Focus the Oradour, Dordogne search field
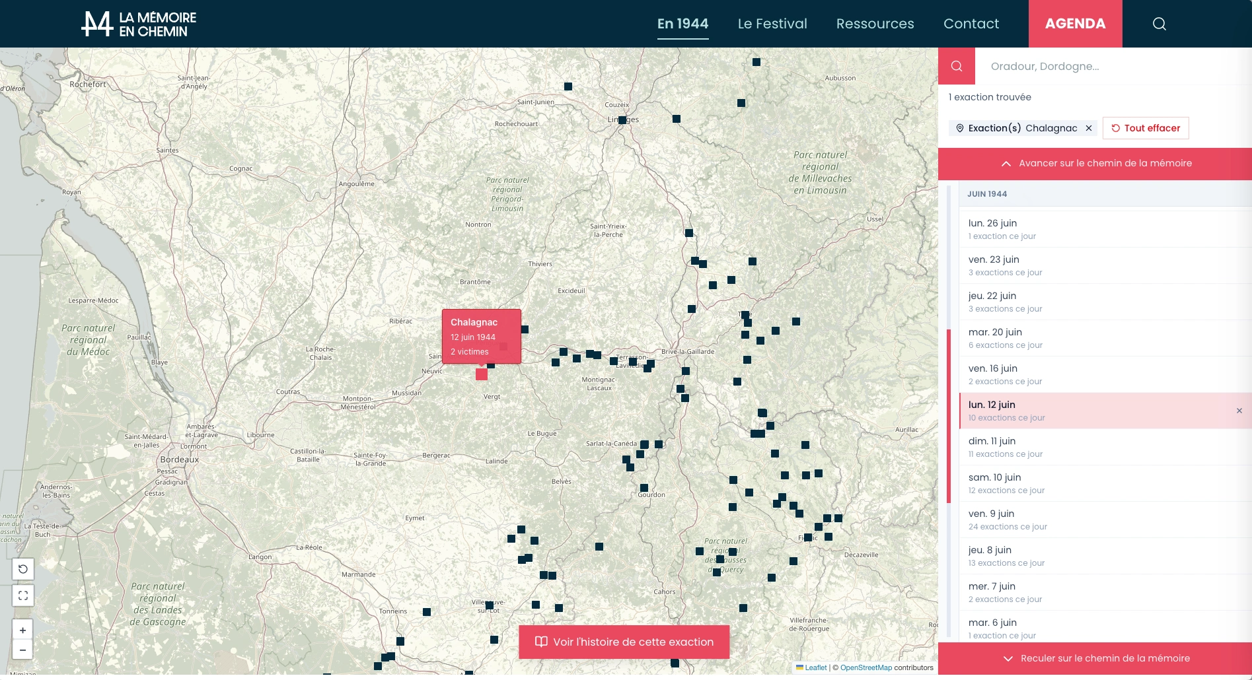Viewport: 1252px width, 680px height. [x=1113, y=66]
